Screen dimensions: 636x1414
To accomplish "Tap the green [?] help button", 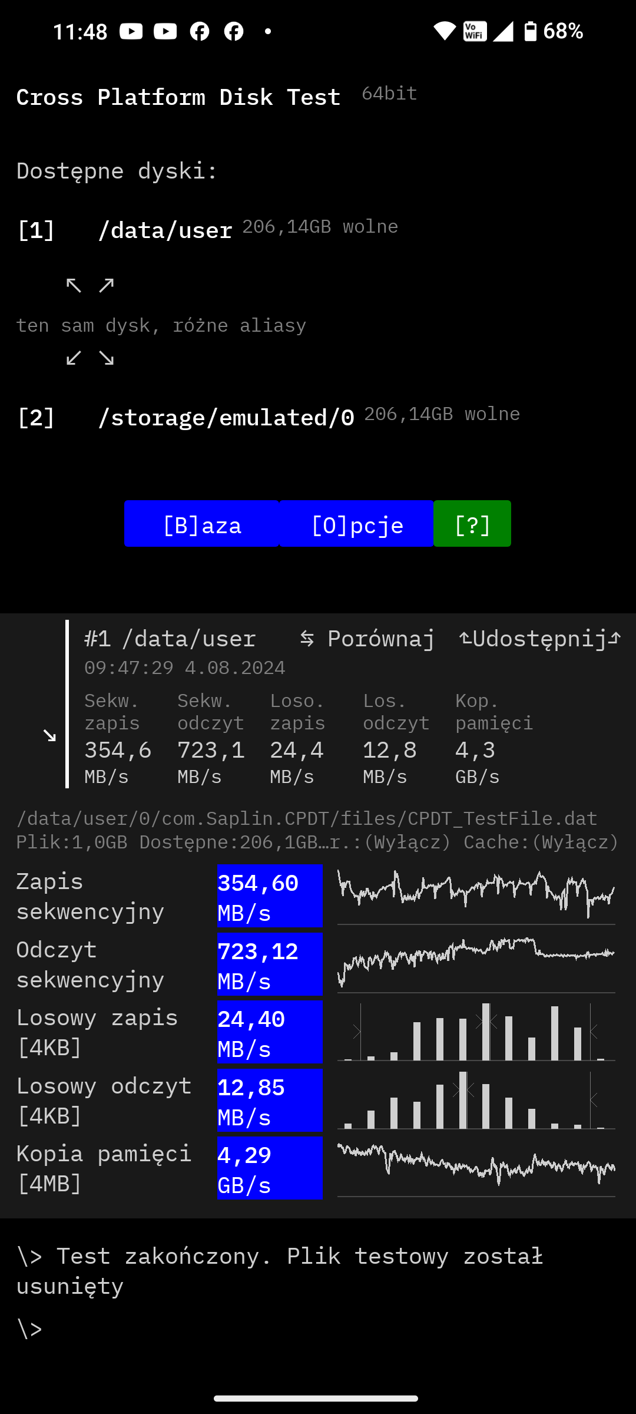I will 472,524.
